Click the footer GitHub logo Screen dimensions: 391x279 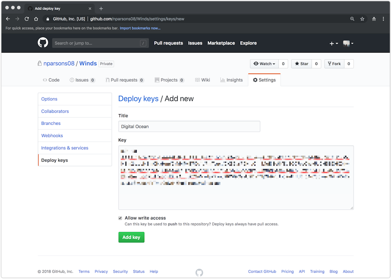pos(199,272)
